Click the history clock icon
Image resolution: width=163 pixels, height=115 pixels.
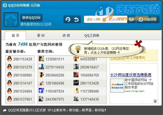coord(68,19)
